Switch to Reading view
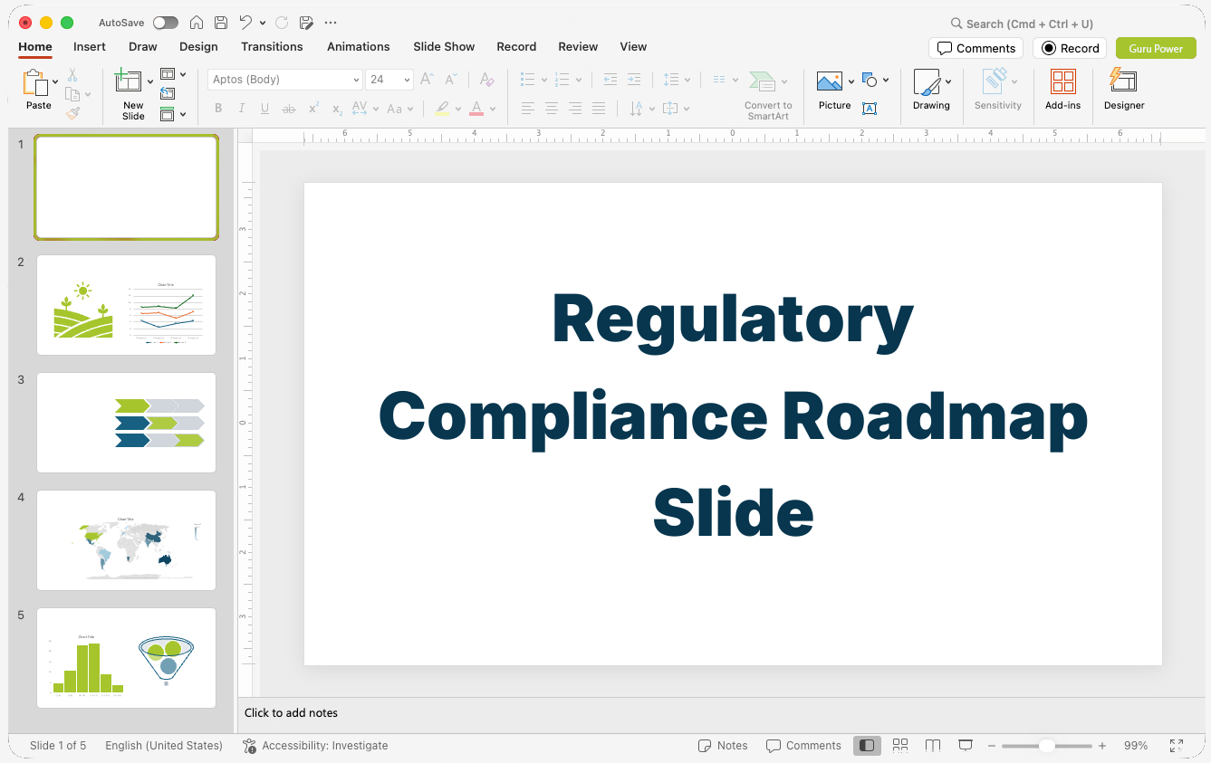The image size is (1211, 763). [x=933, y=746]
